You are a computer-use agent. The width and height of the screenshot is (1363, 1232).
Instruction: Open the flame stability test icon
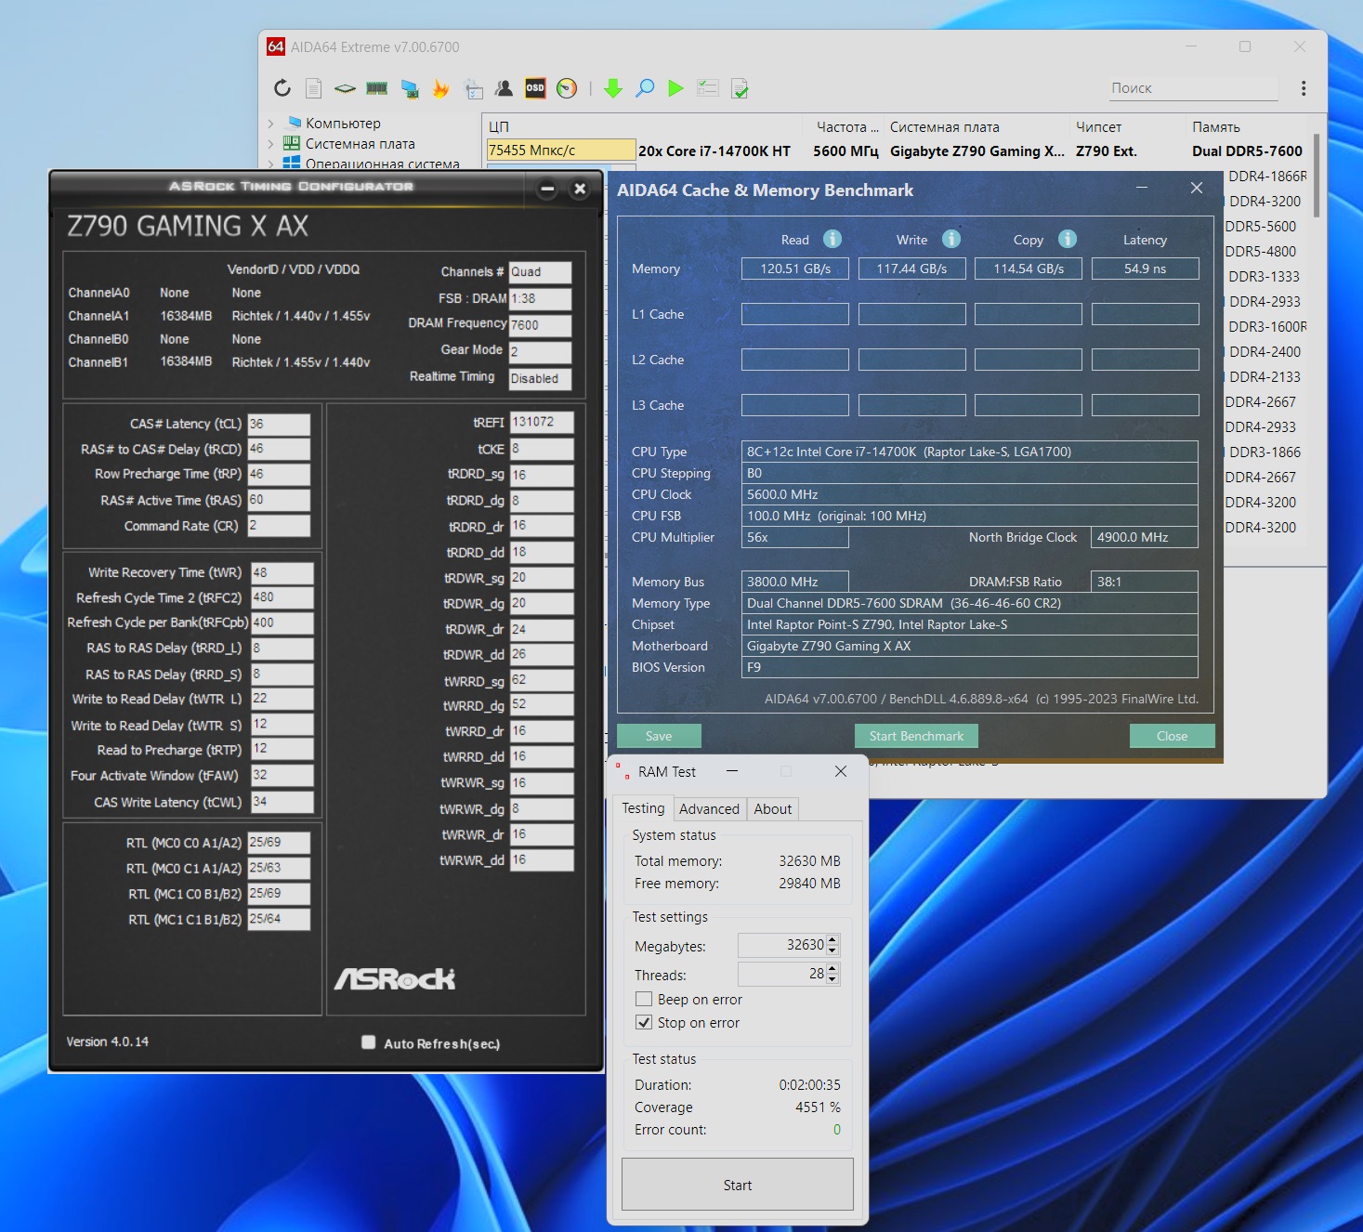point(440,88)
